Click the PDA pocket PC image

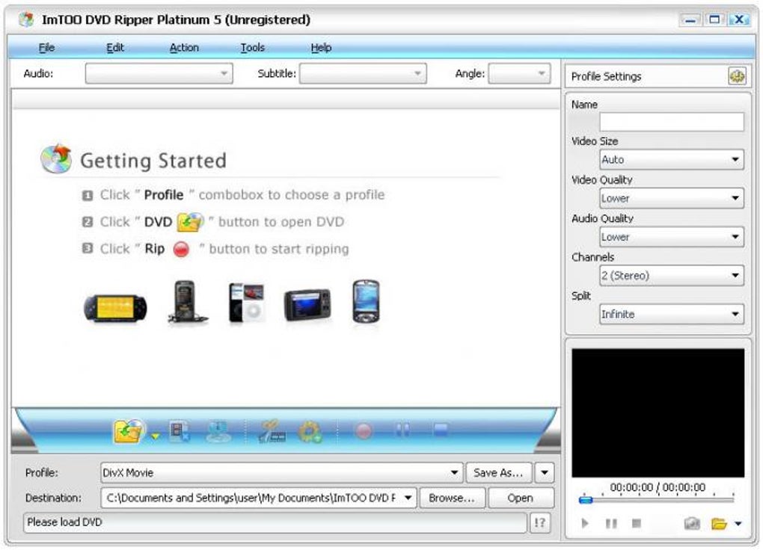[366, 301]
